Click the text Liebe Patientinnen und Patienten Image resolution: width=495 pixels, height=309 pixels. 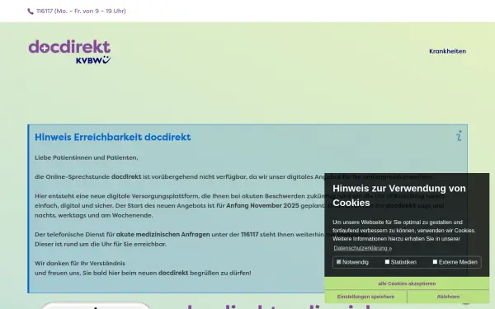click(x=86, y=157)
